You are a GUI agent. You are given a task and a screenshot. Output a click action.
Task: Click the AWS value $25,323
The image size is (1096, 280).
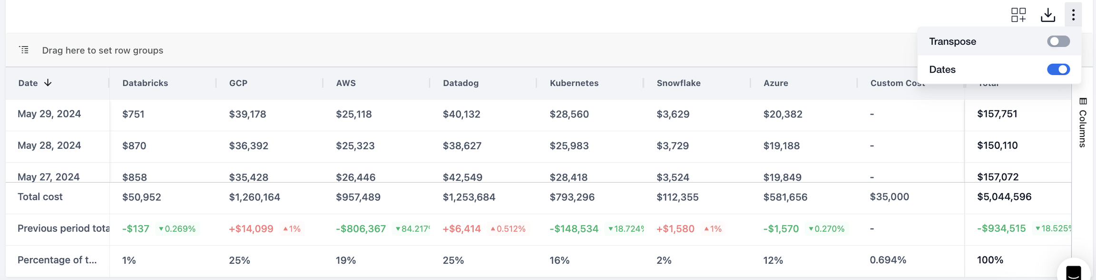[355, 145]
